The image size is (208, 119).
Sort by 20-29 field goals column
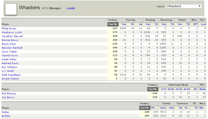click(x=171, y=89)
